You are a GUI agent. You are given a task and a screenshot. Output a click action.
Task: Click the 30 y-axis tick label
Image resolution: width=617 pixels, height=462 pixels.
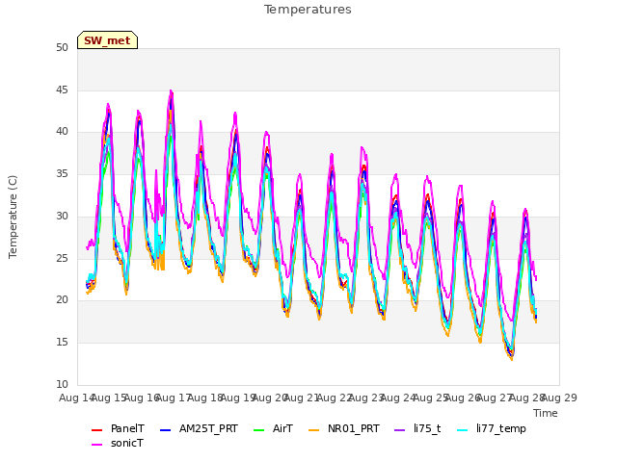point(62,216)
